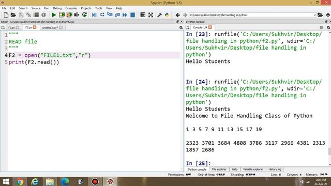Close the untitled2.py editor tab
Image resolution: width=331 pixels, height=186 pixels.
61,27
